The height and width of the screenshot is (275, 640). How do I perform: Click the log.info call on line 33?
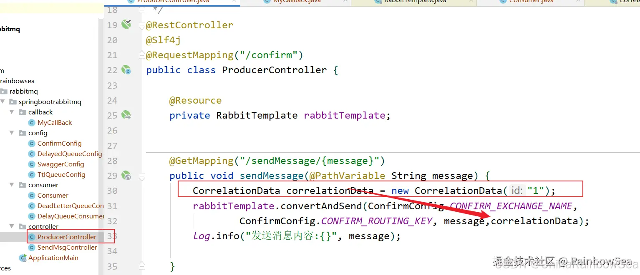click(216, 236)
